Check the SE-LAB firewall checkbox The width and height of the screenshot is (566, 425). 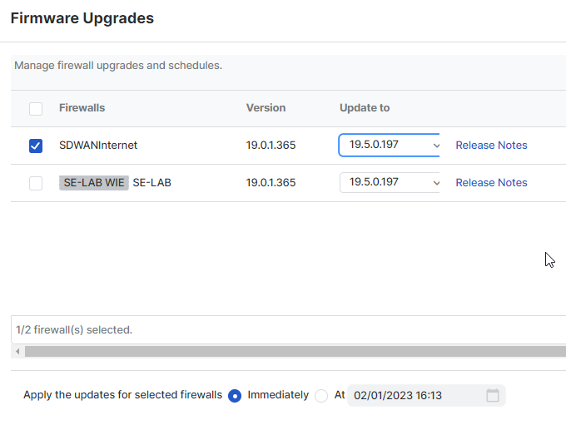click(x=36, y=183)
